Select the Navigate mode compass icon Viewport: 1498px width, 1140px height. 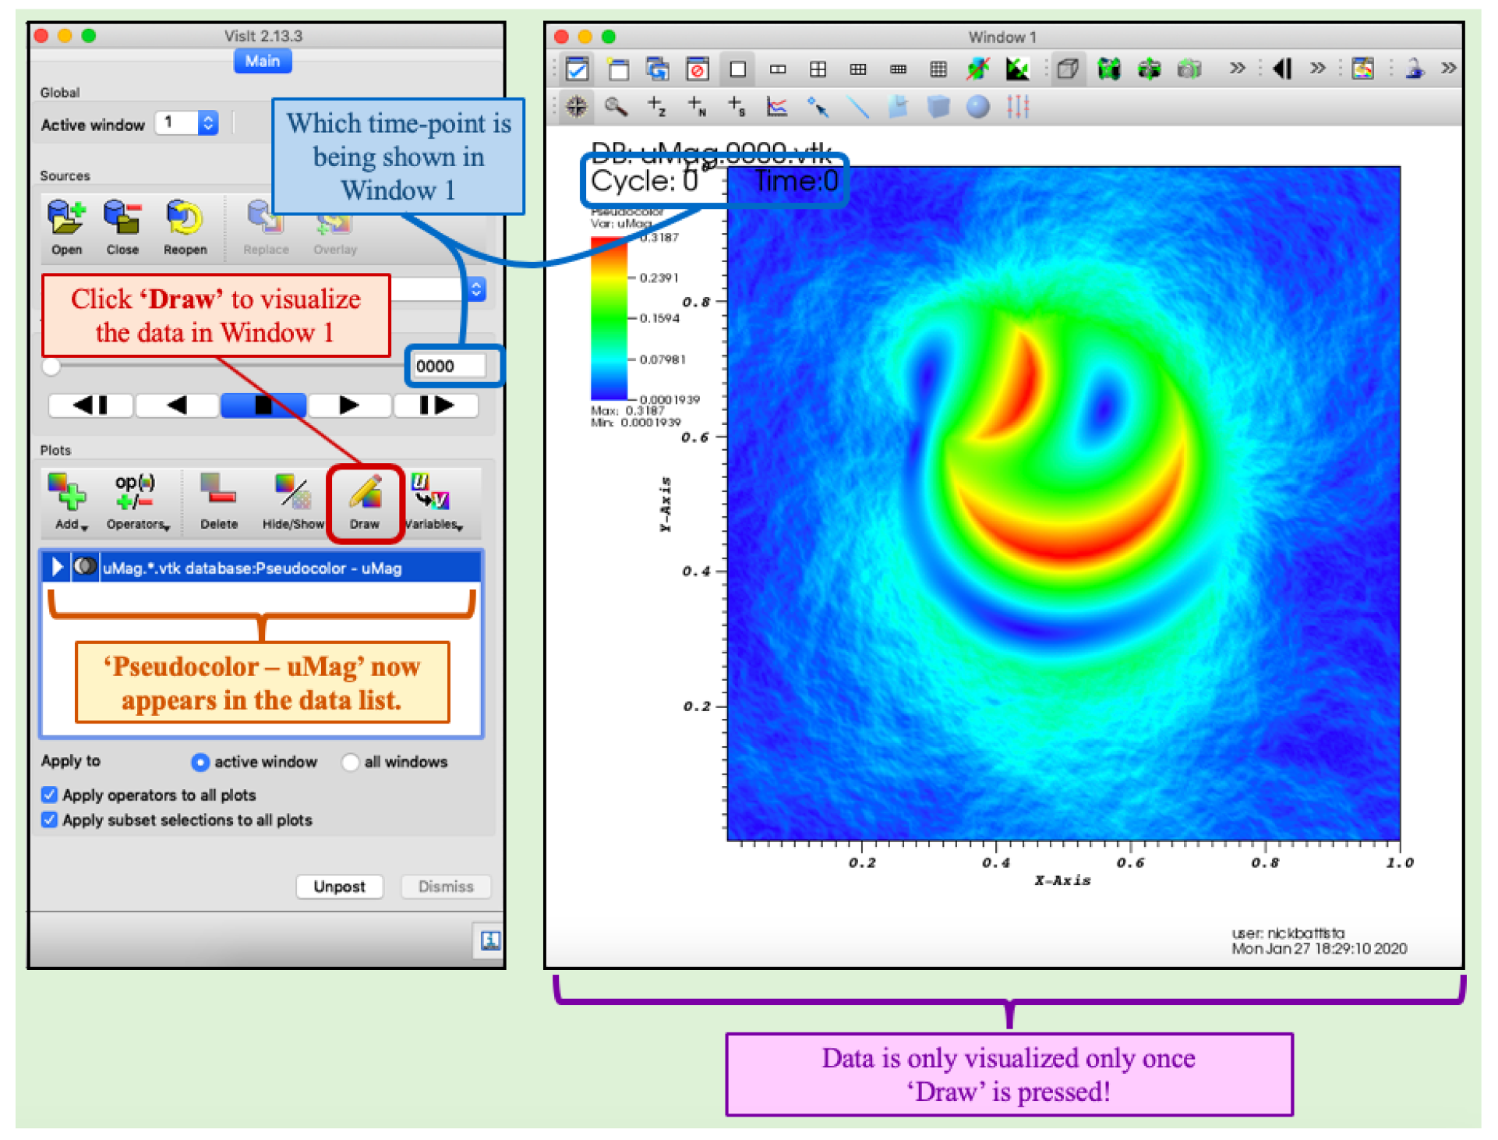pyautogui.click(x=577, y=107)
